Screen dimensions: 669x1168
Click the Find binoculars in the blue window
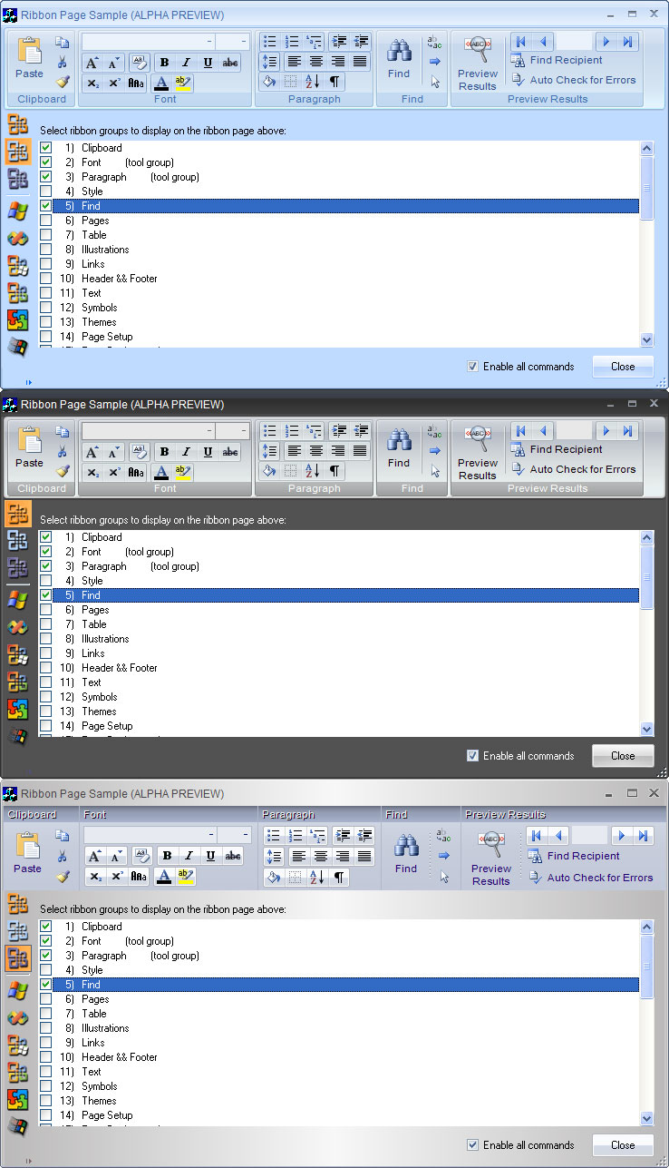pos(399,50)
